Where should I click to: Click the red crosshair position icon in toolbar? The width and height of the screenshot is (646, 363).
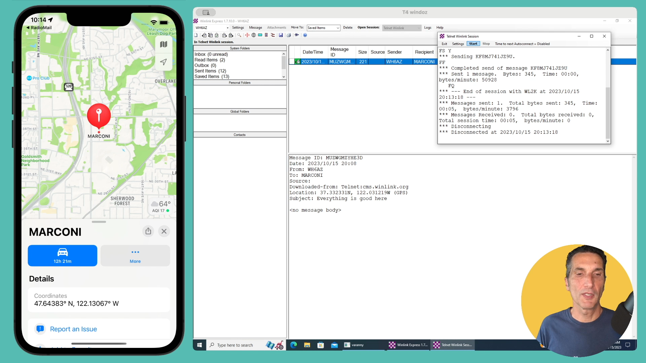pos(247,35)
